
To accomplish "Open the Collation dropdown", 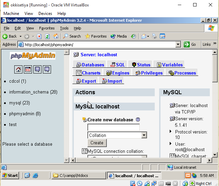I will pyautogui.click(x=117, y=135).
